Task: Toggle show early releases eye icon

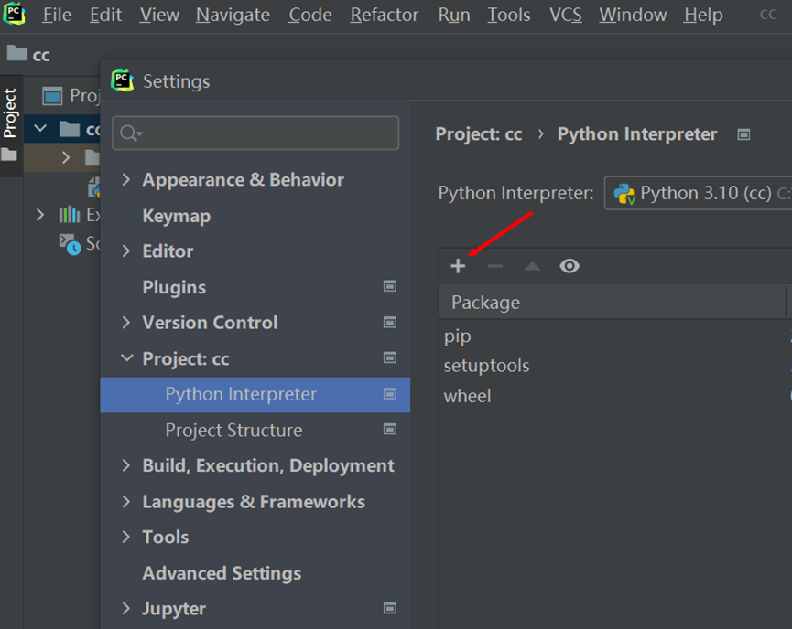Action: point(570,266)
